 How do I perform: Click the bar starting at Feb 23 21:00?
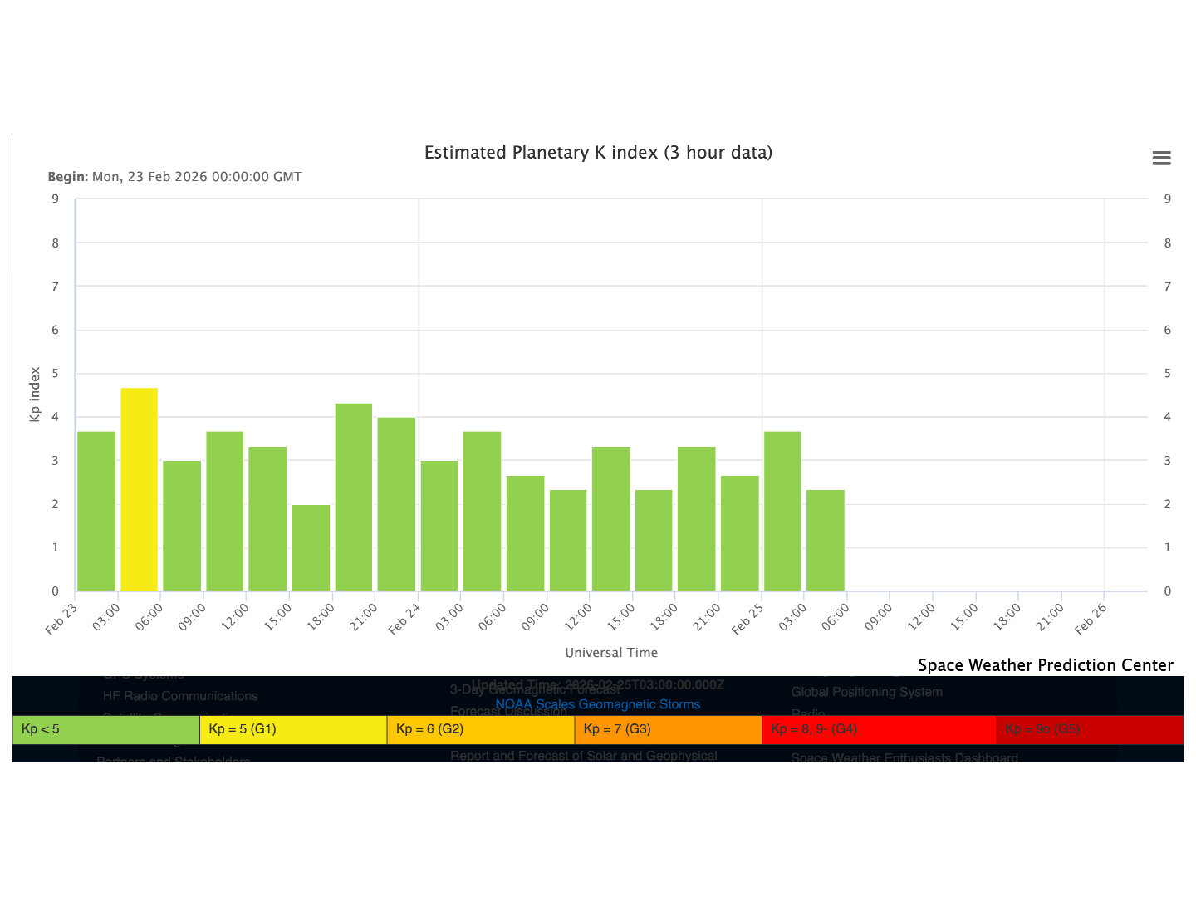pos(396,503)
